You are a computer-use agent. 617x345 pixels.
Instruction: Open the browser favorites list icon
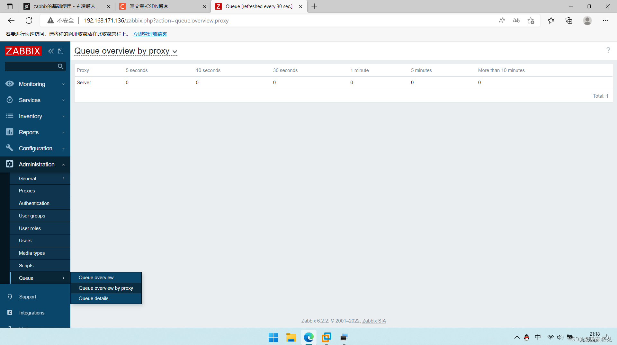tap(551, 21)
